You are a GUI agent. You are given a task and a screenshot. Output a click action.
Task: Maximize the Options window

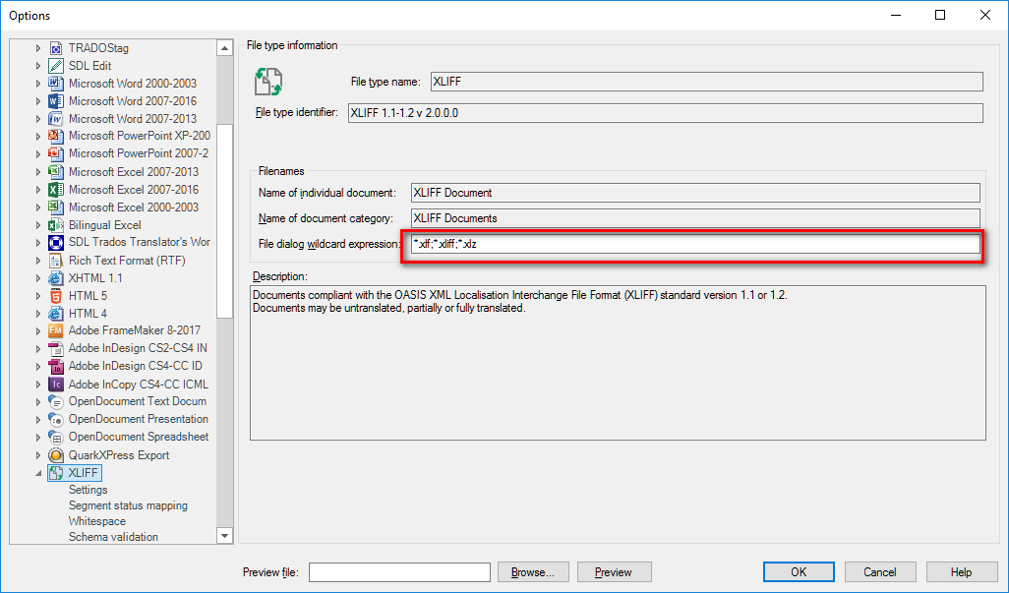coord(940,15)
